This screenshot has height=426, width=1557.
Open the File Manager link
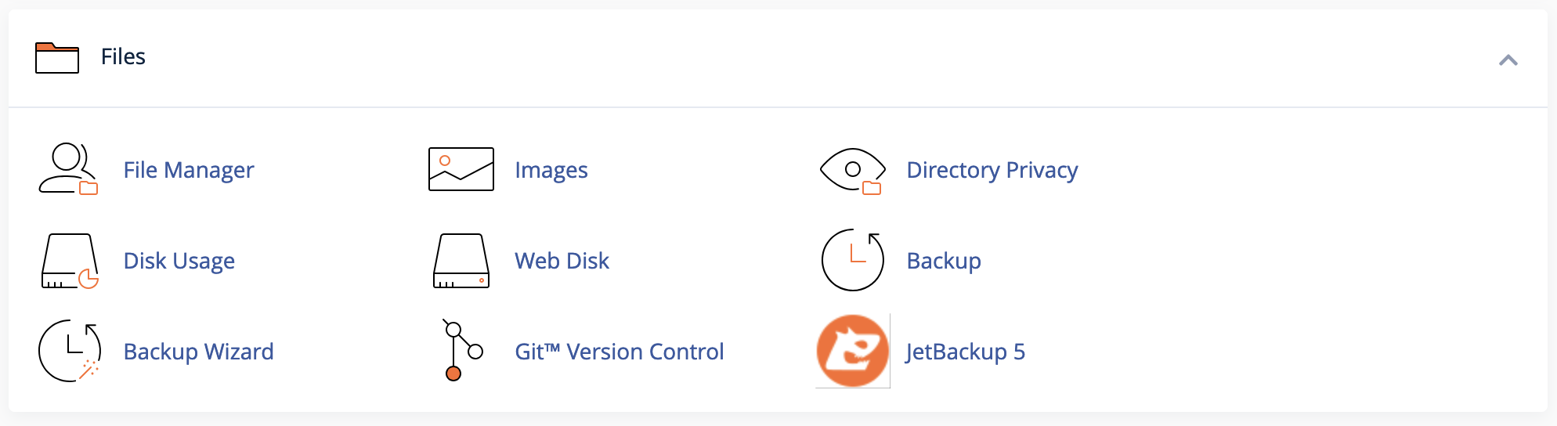189,170
